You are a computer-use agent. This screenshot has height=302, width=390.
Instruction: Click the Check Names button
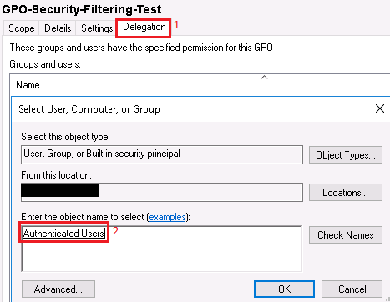[x=346, y=235]
